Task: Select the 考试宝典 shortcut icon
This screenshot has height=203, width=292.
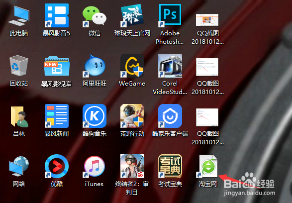Action: pyautogui.click(x=170, y=166)
